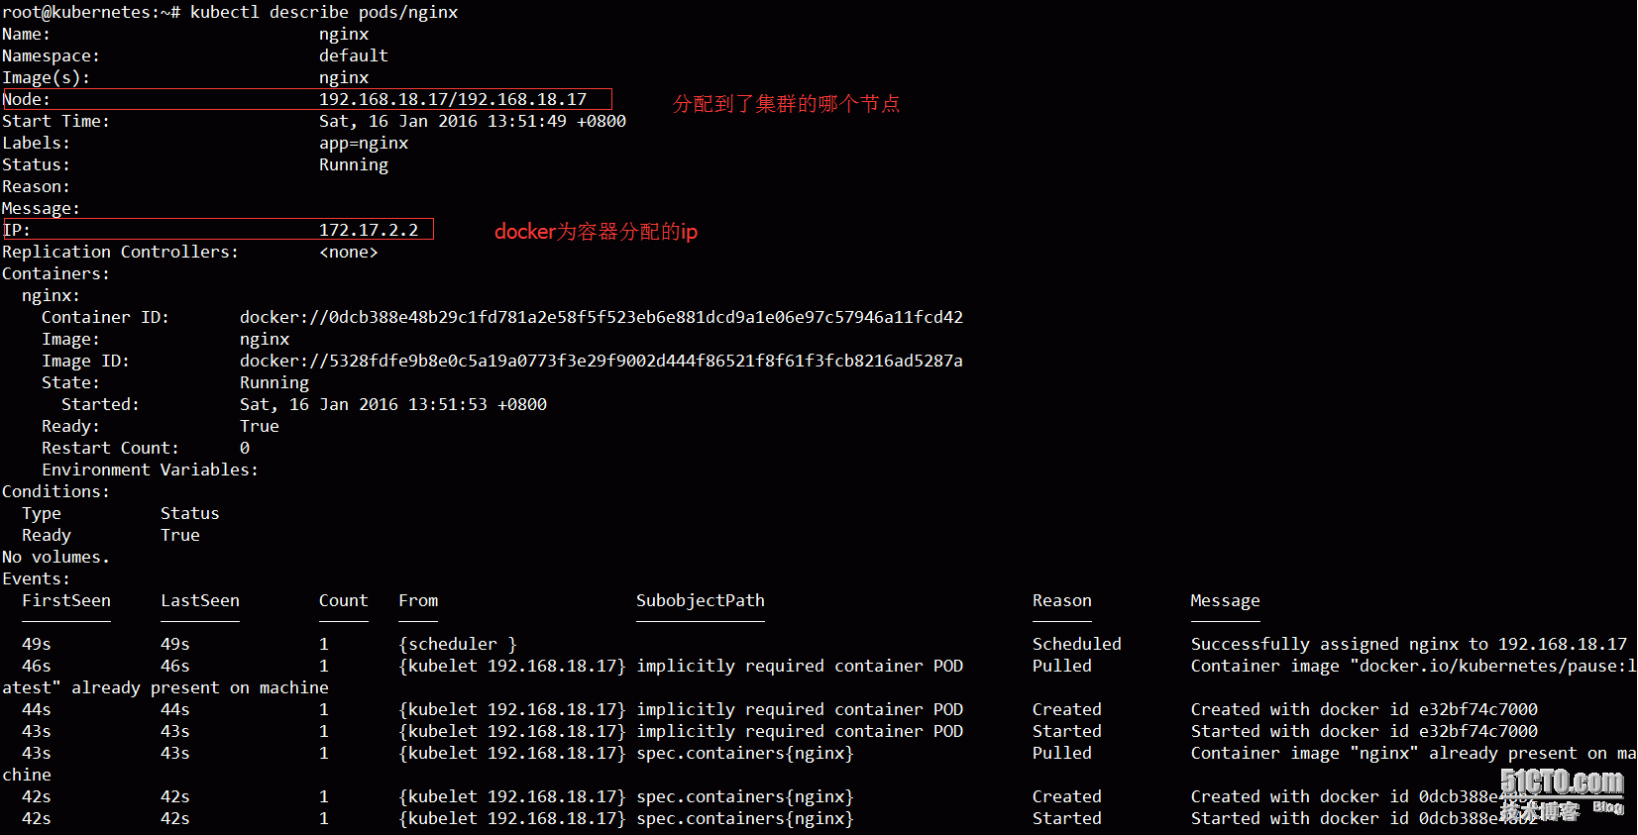Click the Restart Count value '0'
The image size is (1638, 835).
(x=245, y=449)
